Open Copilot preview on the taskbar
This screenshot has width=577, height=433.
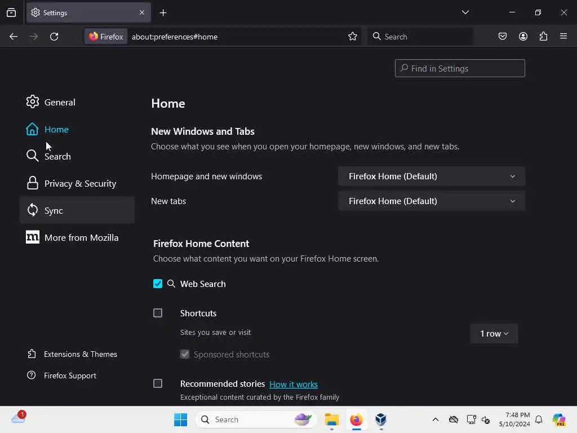559,419
